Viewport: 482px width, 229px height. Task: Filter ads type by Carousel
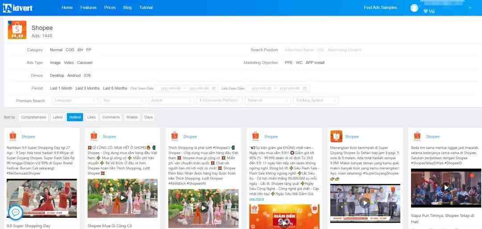[84, 63]
